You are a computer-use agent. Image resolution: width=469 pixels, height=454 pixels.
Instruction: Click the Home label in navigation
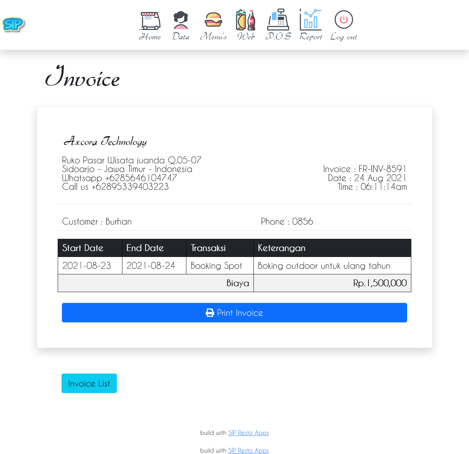[x=150, y=37]
